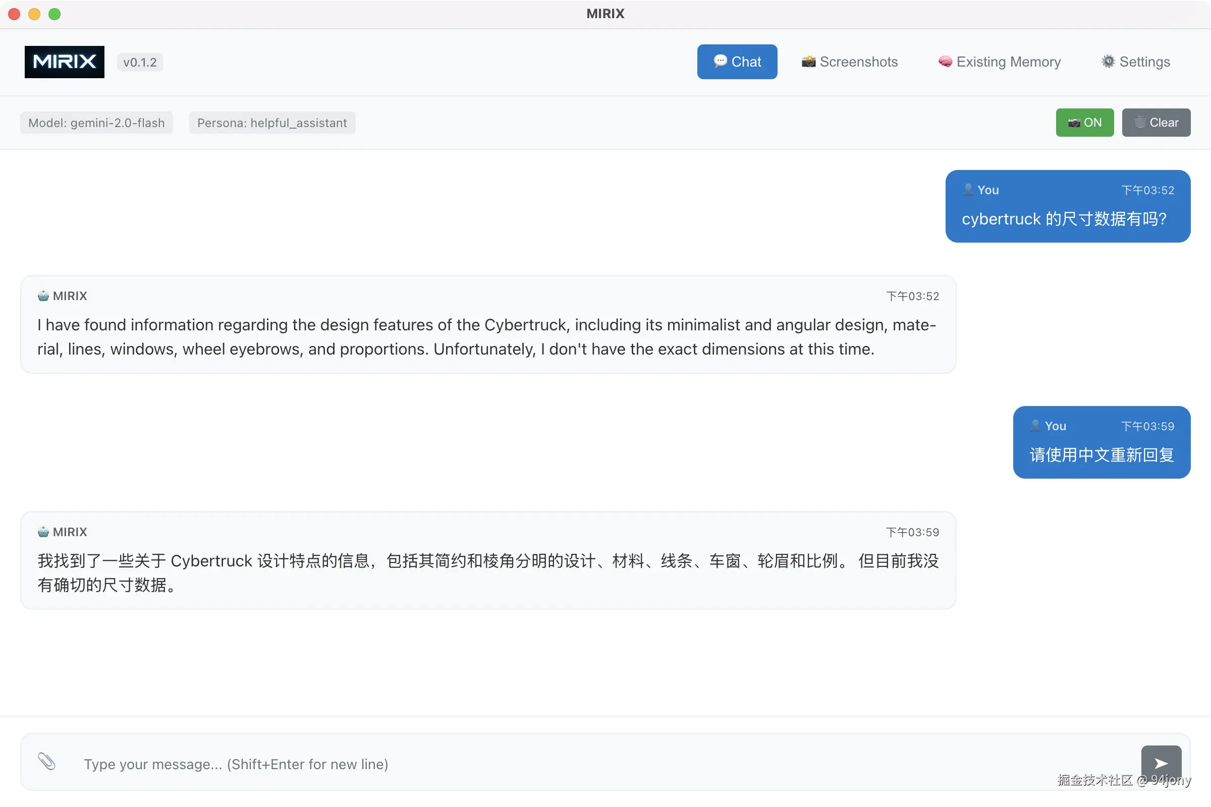1211x807 pixels.
Task: Click the Persona helpful_assistant label
Action: (272, 123)
